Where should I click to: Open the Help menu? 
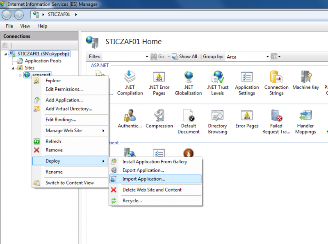tap(42, 26)
